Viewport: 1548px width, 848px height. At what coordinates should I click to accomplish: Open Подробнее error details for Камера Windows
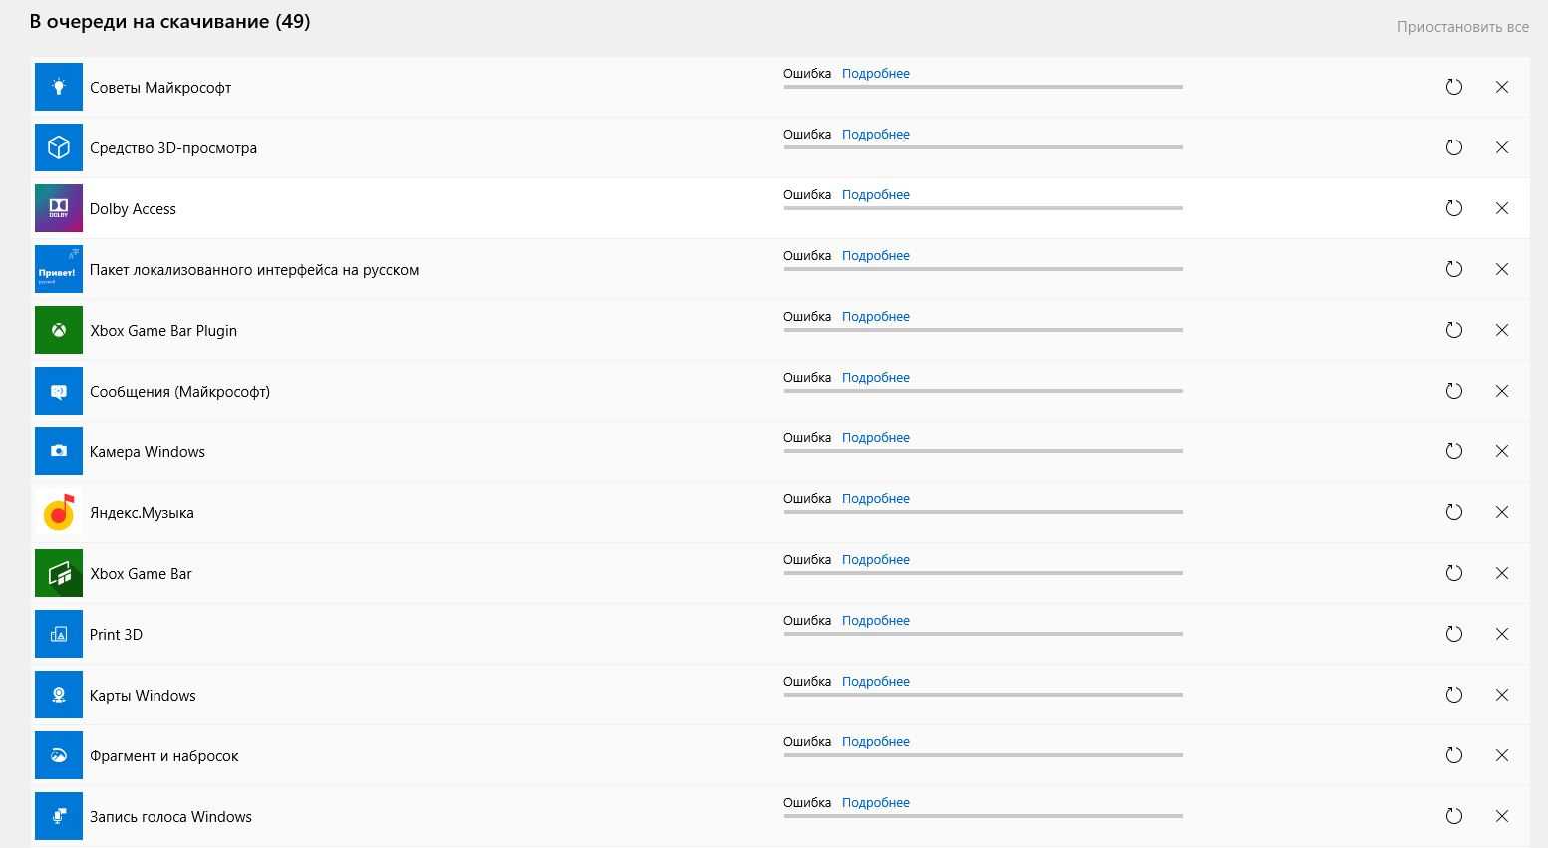coord(875,438)
